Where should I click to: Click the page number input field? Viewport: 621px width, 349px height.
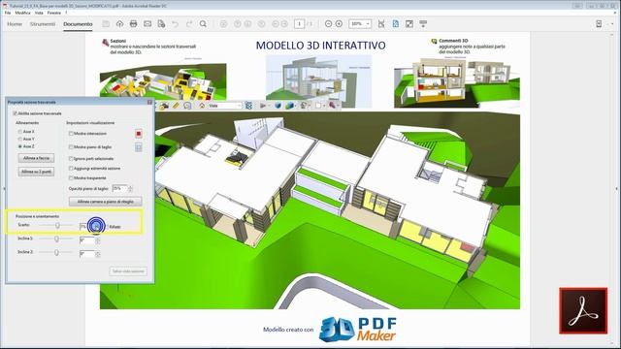coord(299,23)
